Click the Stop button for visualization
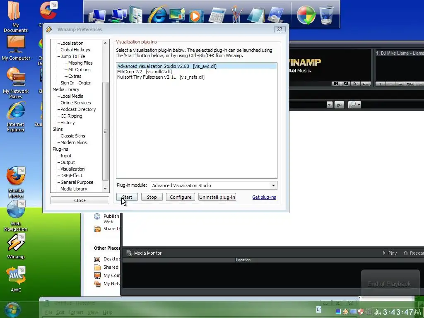424x318 pixels. (x=152, y=197)
